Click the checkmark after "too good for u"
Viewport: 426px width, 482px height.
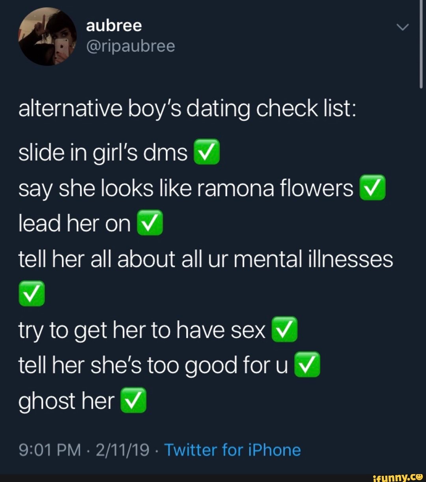[307, 365]
